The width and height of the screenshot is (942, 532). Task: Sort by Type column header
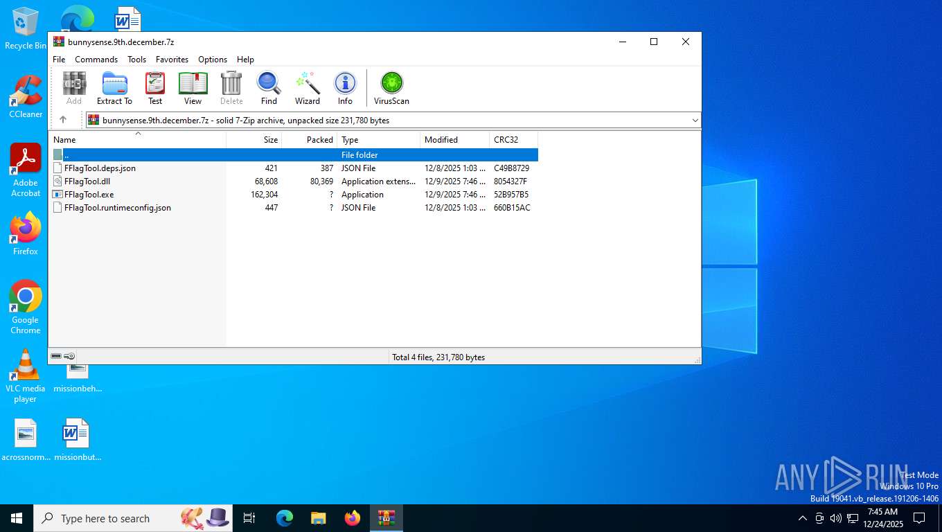coord(379,139)
